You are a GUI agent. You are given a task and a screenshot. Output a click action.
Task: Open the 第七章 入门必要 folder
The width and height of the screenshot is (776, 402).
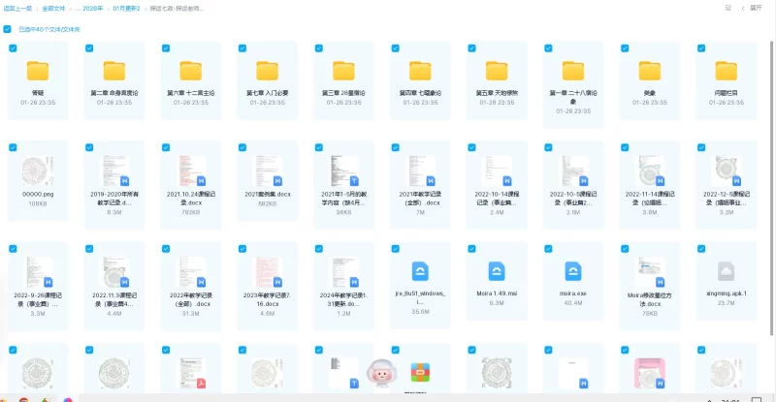[x=268, y=71]
